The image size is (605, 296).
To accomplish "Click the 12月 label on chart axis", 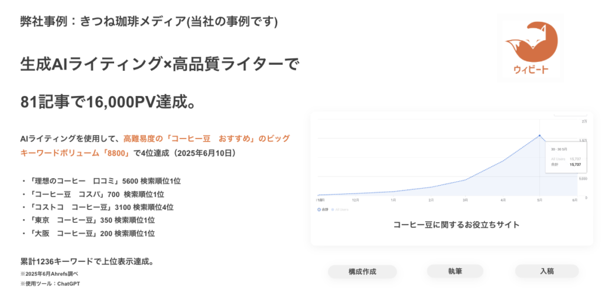I will 355,200.
